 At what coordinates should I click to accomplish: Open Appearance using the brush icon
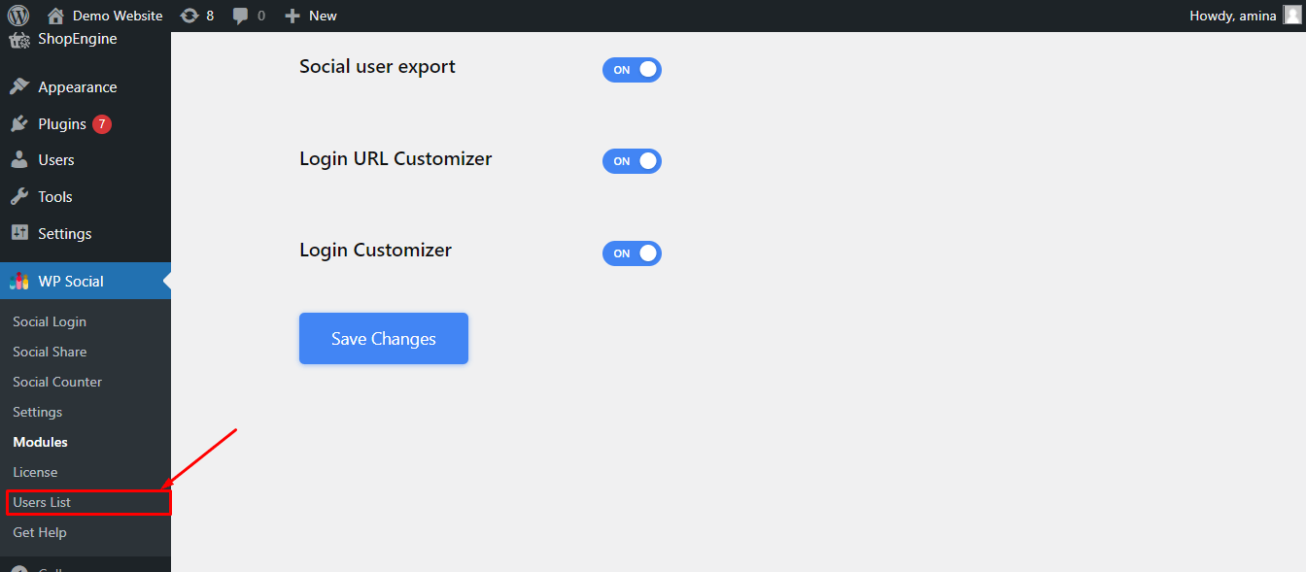21,85
